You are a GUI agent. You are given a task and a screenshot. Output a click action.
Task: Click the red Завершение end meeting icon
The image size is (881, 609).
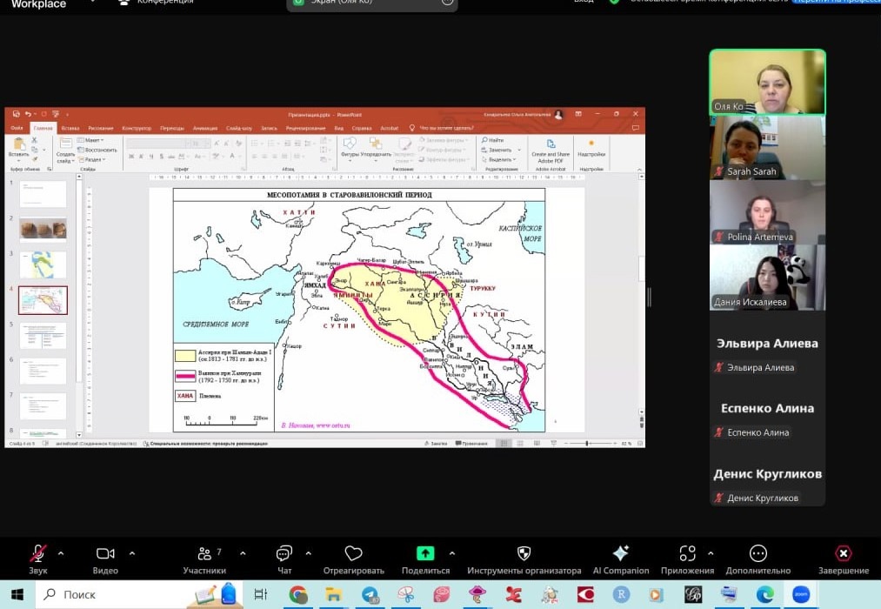[x=844, y=553]
